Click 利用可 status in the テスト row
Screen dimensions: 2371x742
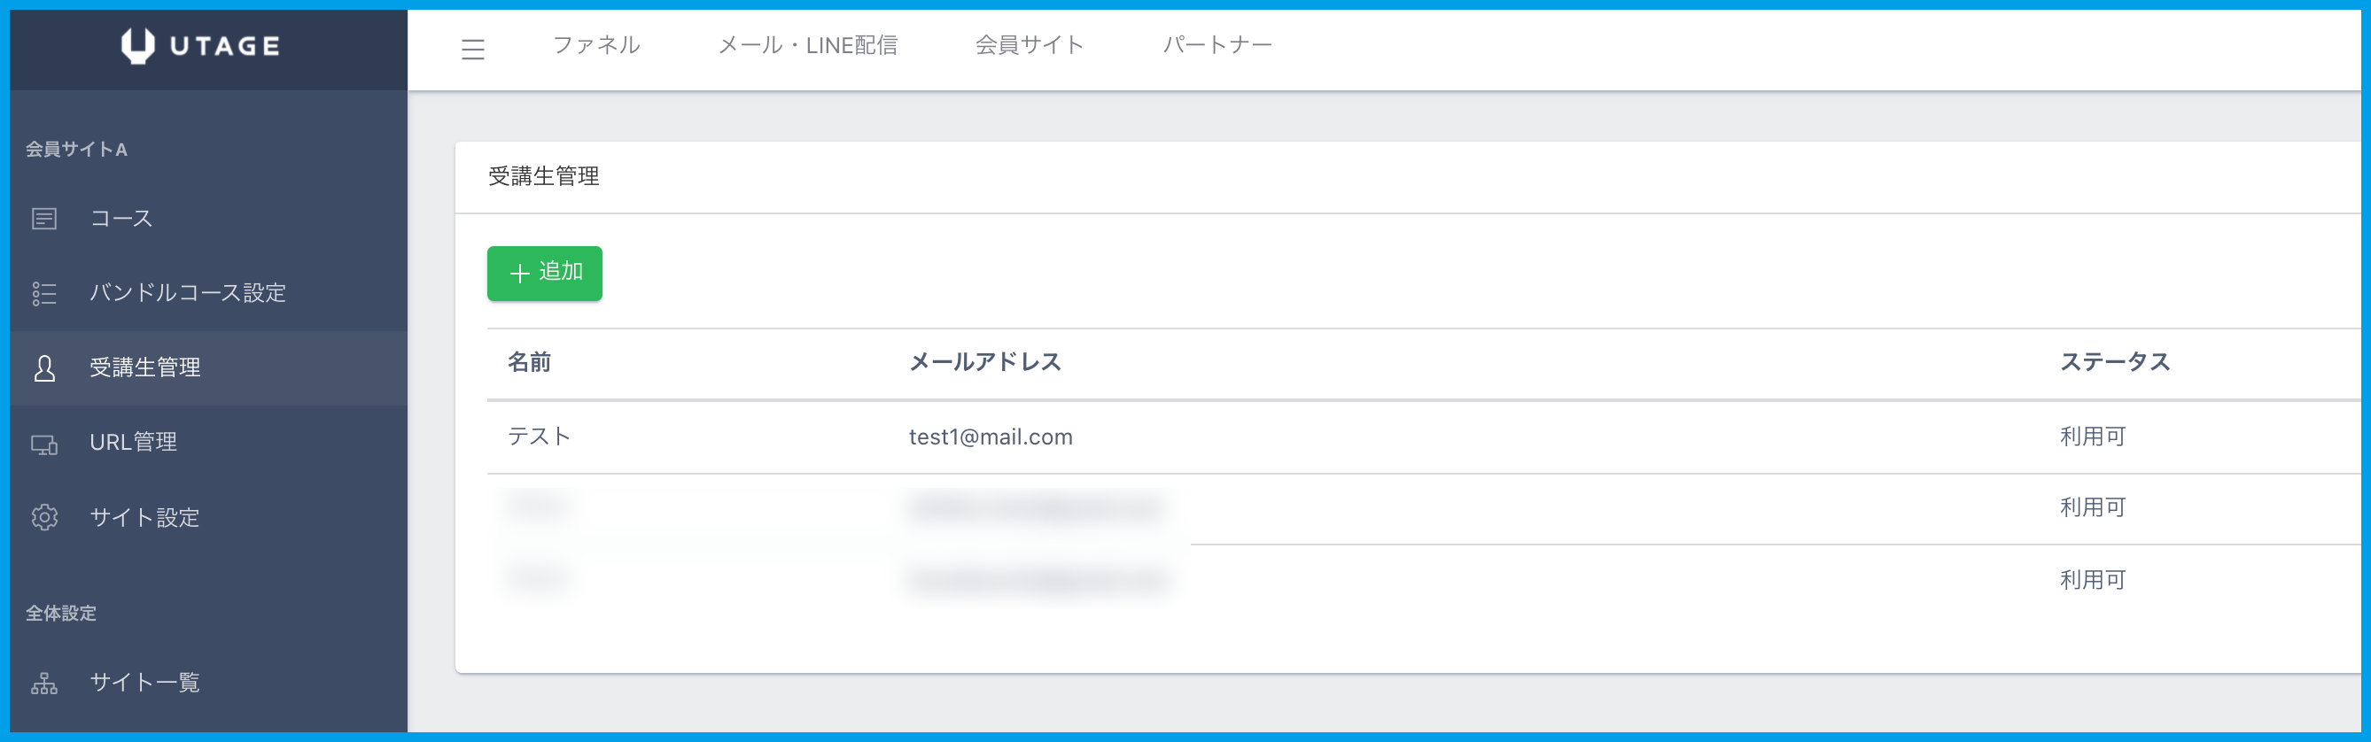[2092, 437]
